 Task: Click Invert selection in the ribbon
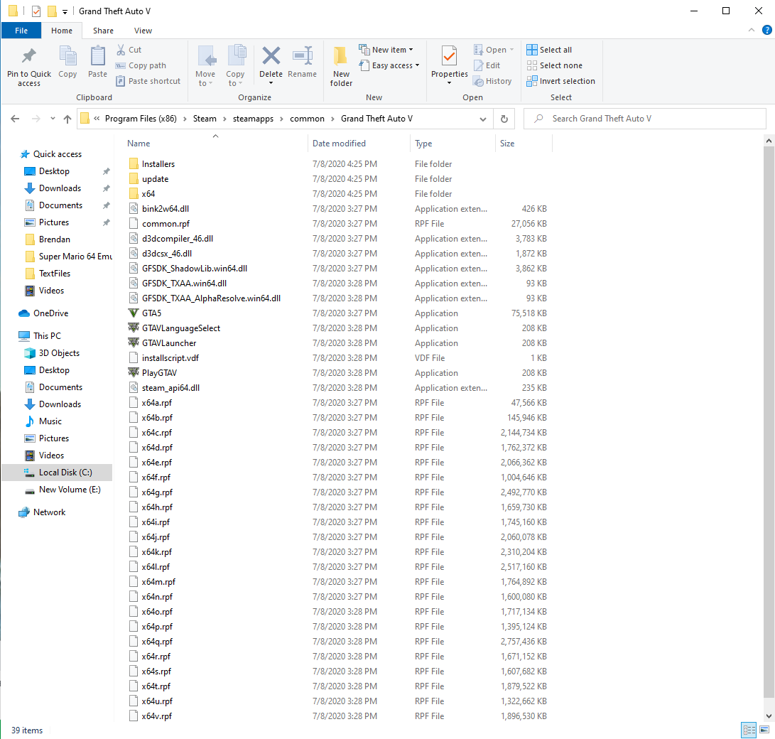(x=561, y=81)
